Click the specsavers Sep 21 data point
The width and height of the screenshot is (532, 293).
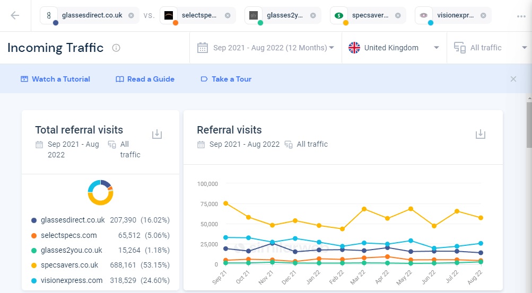pos(225,203)
